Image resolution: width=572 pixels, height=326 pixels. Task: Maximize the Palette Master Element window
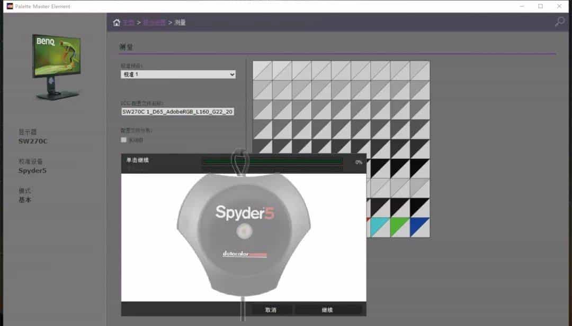point(540,6)
